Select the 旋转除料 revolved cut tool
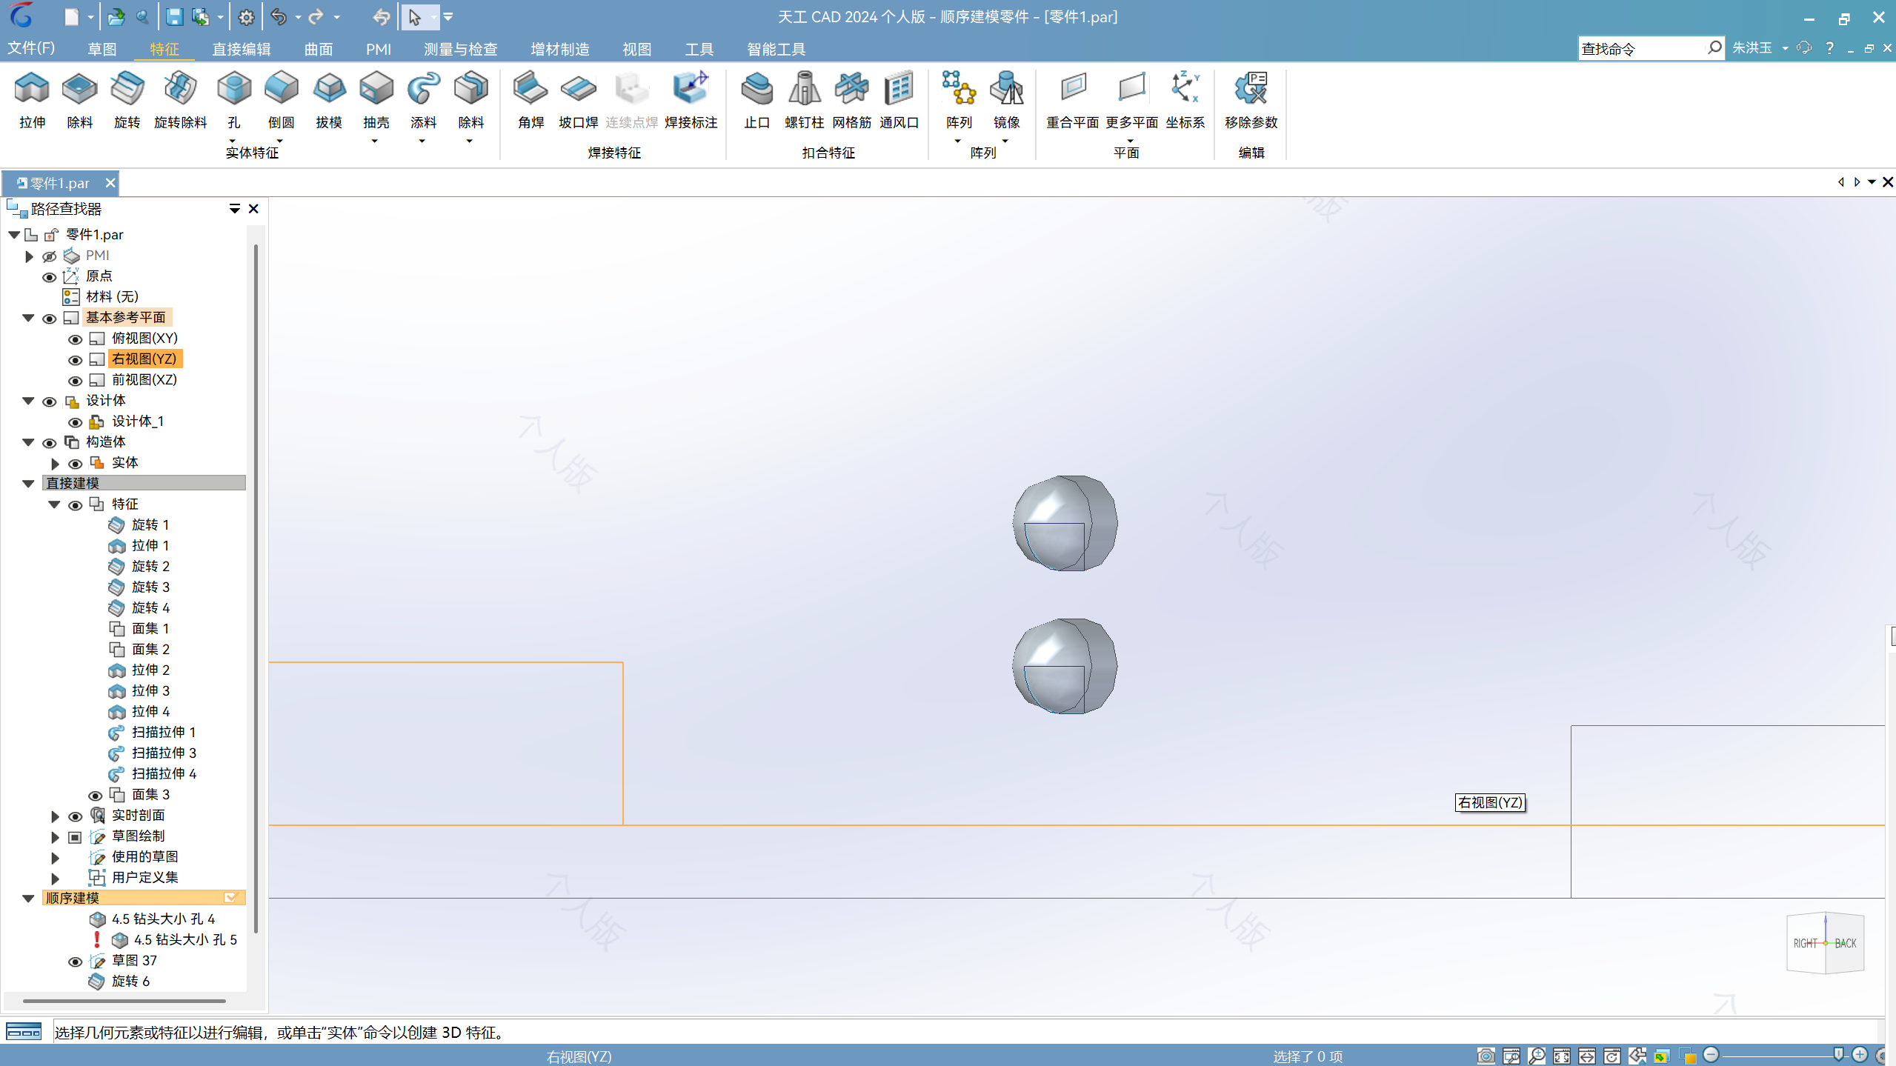 point(180,100)
